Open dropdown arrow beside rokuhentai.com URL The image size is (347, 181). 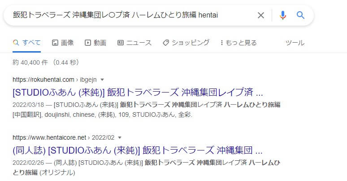click(x=102, y=79)
